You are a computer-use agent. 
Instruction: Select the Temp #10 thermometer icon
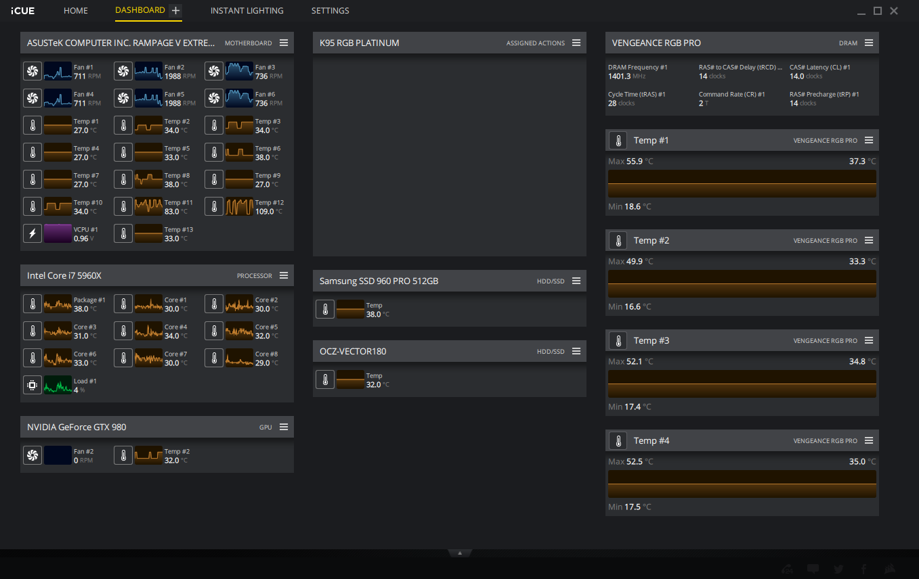coord(32,207)
